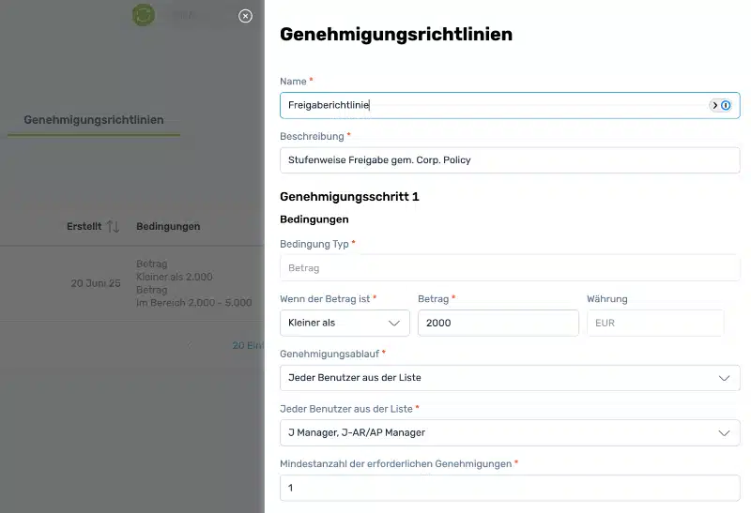751x513 pixels.
Task: Click the Genehmigungsschritt 1 heading
Action: coord(349,197)
